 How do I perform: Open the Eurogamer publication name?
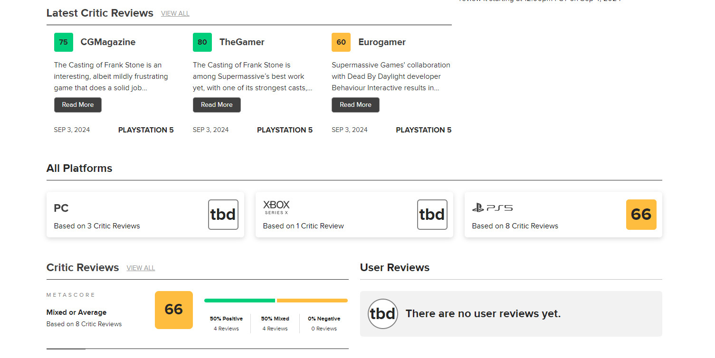coord(382,42)
